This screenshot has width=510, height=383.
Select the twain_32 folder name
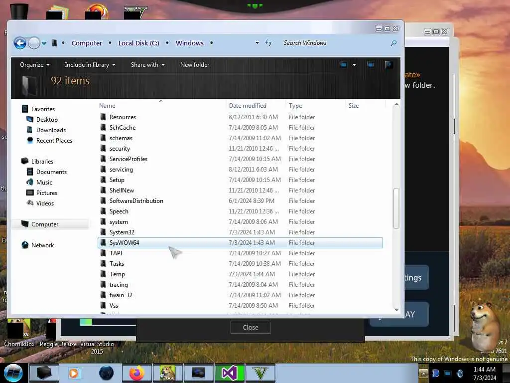click(121, 295)
